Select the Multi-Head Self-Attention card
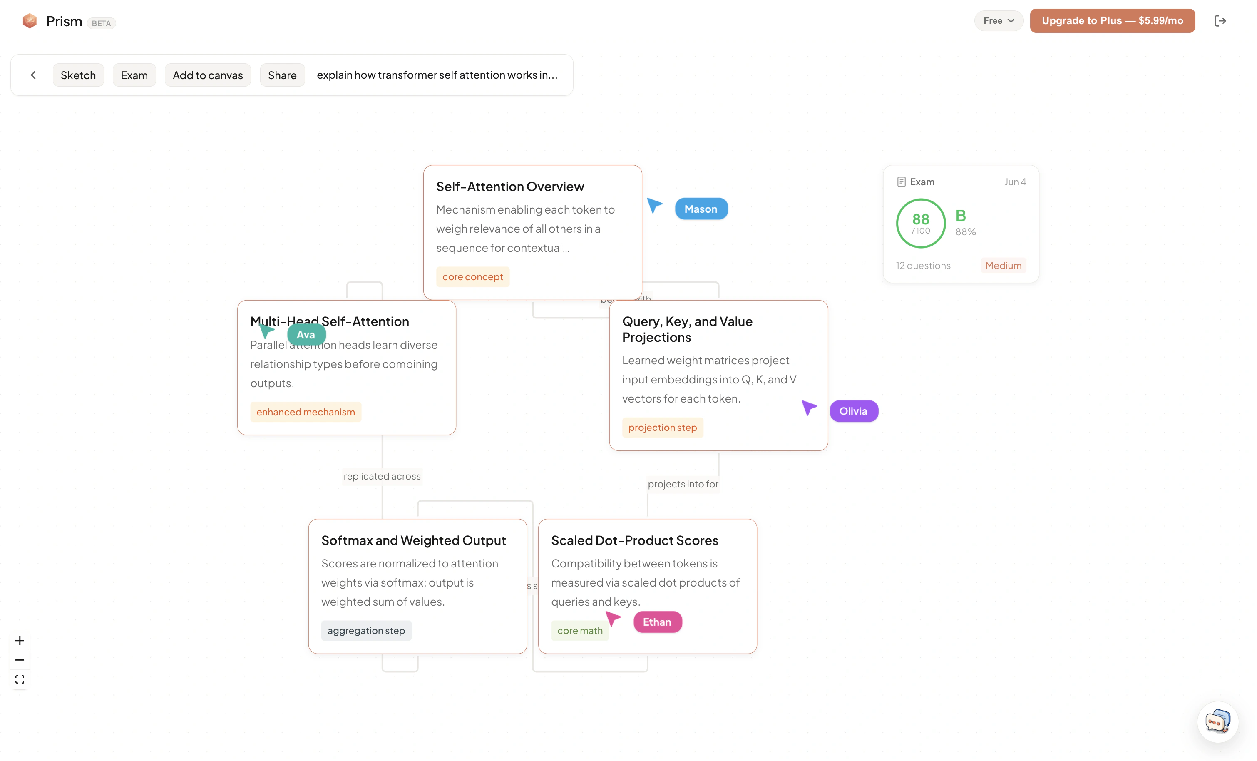 pos(346,368)
